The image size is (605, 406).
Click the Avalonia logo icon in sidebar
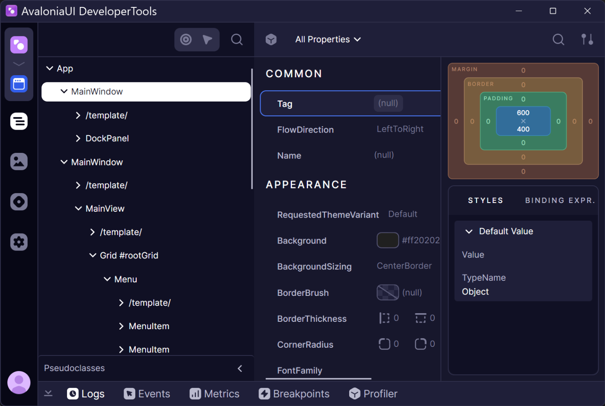pyautogui.click(x=19, y=44)
